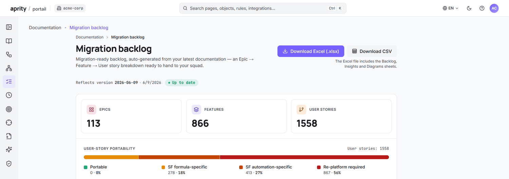Click the table icon on CSV button

pyautogui.click(x=355, y=51)
